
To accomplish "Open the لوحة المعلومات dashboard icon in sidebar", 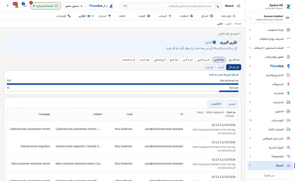I will (x=288, y=30).
